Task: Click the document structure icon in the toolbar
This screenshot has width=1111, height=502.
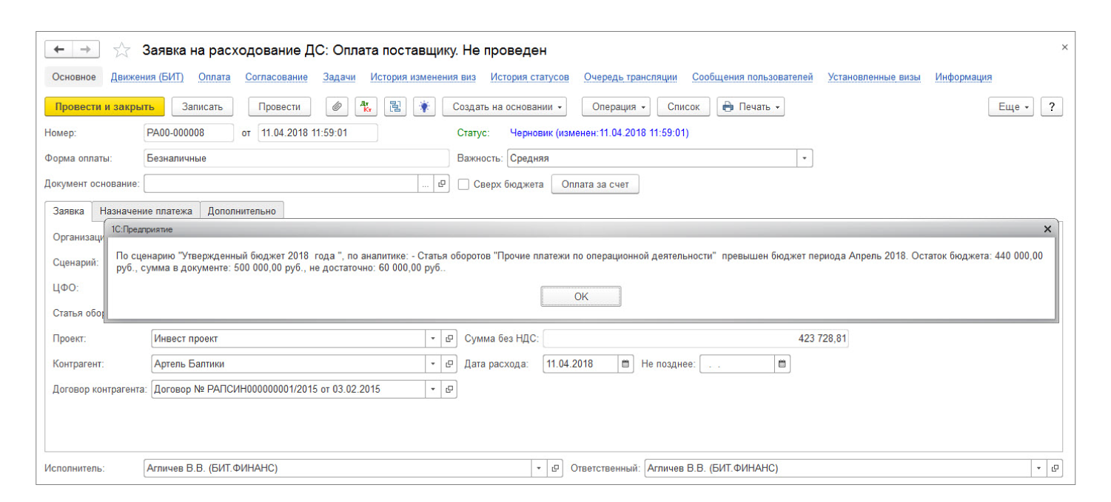Action: coord(395,106)
